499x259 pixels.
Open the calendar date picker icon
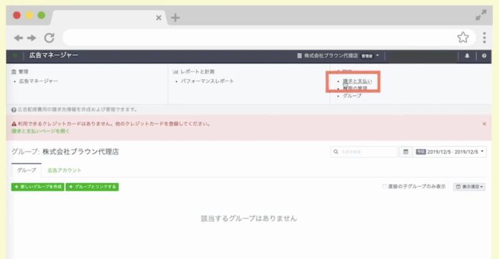[406, 152]
